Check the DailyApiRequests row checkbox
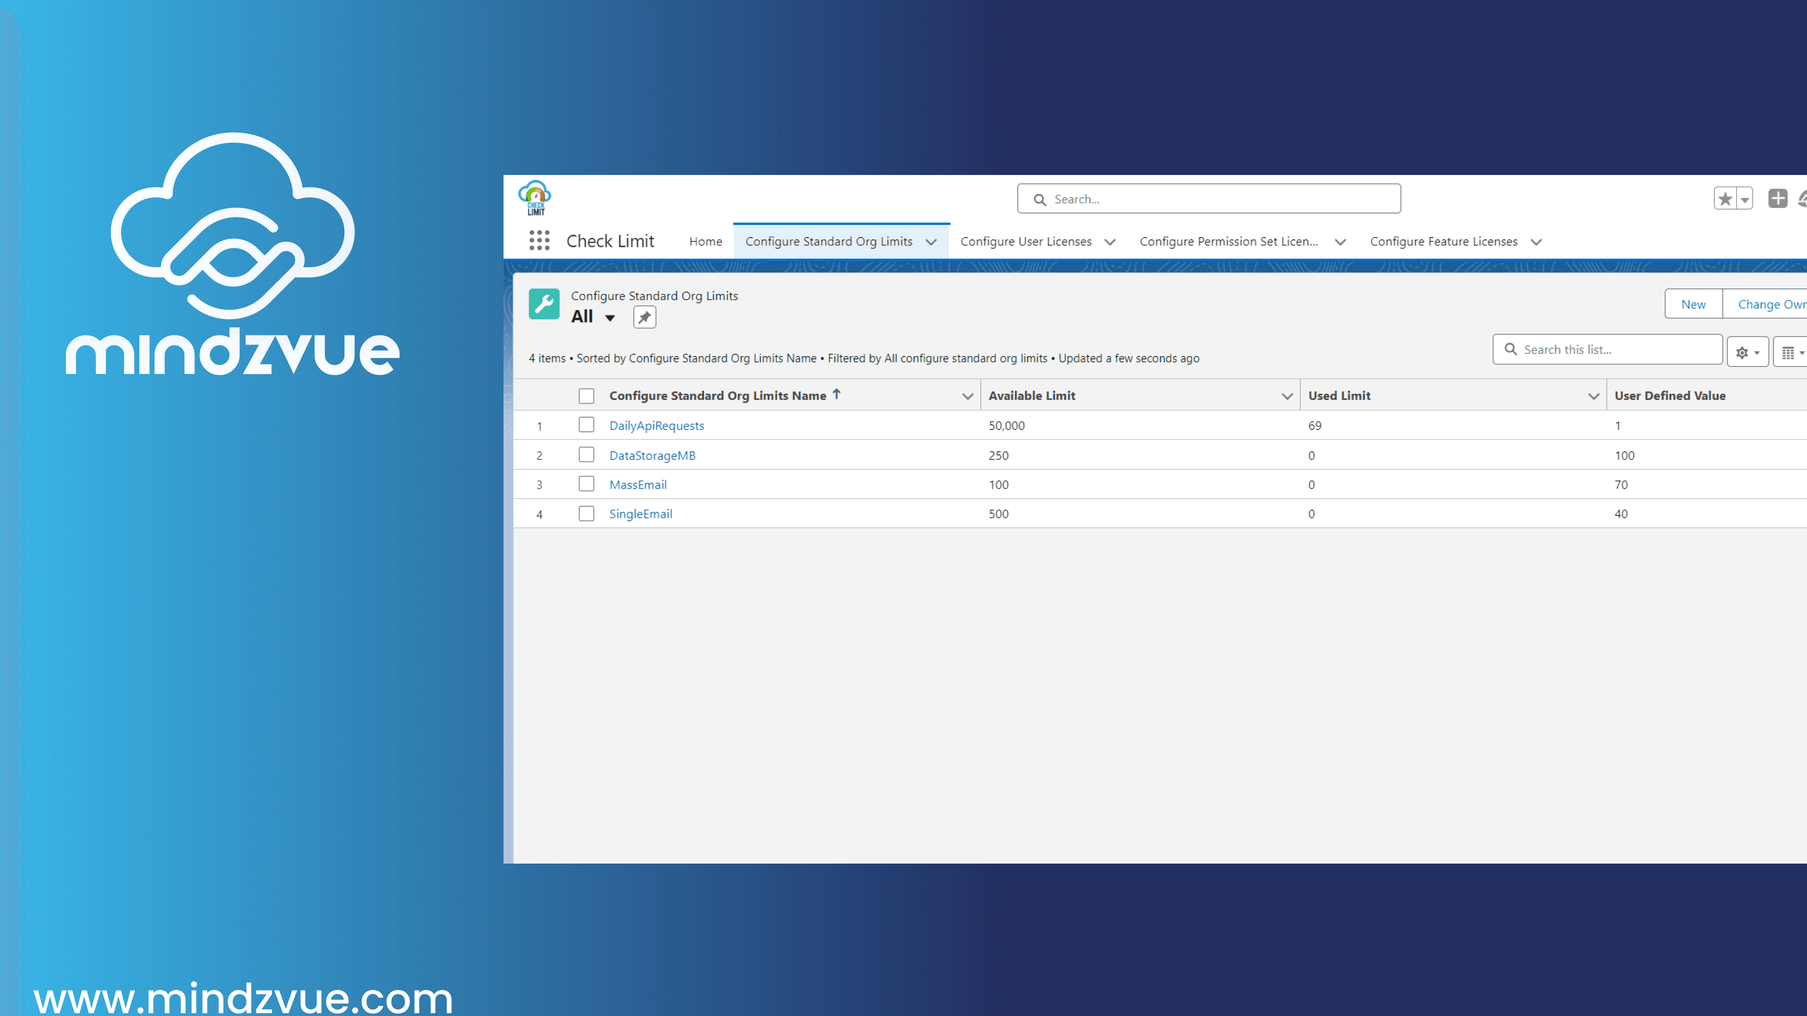 pyautogui.click(x=586, y=425)
